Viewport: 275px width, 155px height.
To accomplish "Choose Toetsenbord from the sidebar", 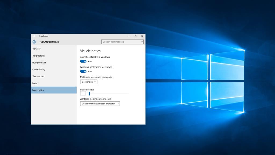I will pos(54,76).
